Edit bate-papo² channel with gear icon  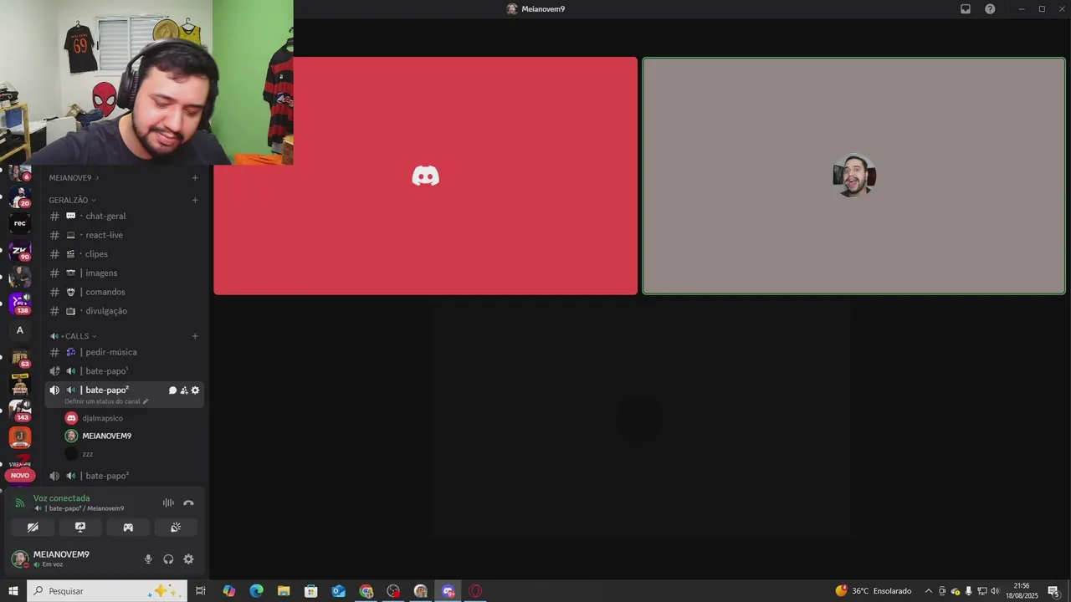[x=195, y=390]
